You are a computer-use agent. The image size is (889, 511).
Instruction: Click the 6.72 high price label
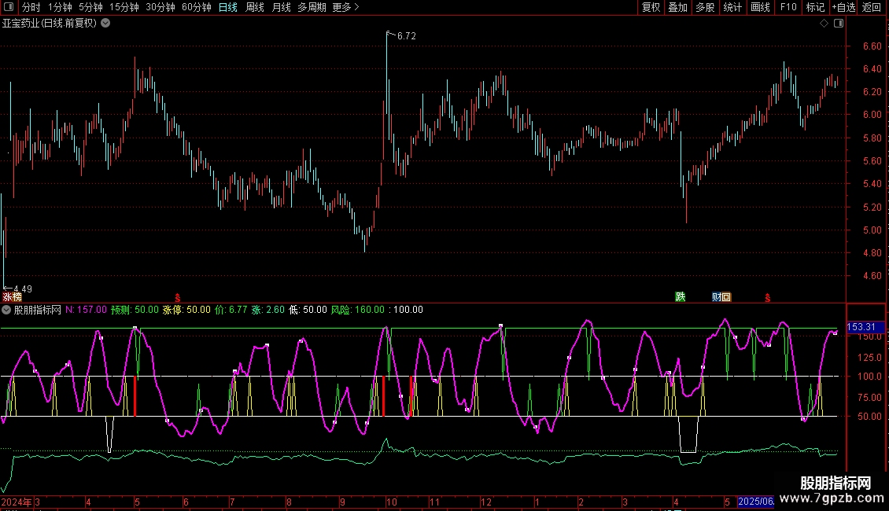pos(407,36)
